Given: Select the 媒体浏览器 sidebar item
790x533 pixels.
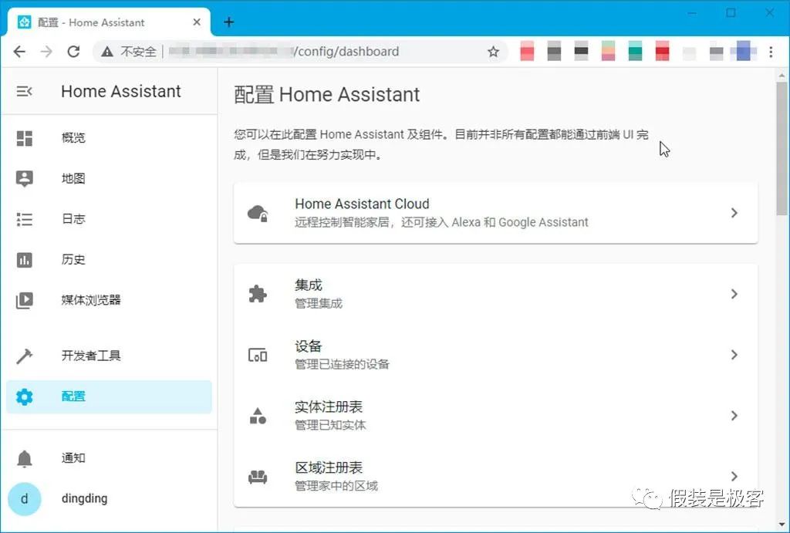Looking at the screenshot, I should click(x=109, y=300).
